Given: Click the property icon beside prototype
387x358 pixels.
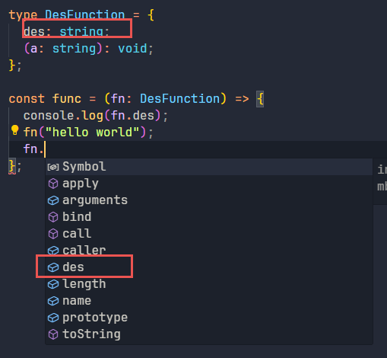Looking at the screenshot, I should (53, 318).
